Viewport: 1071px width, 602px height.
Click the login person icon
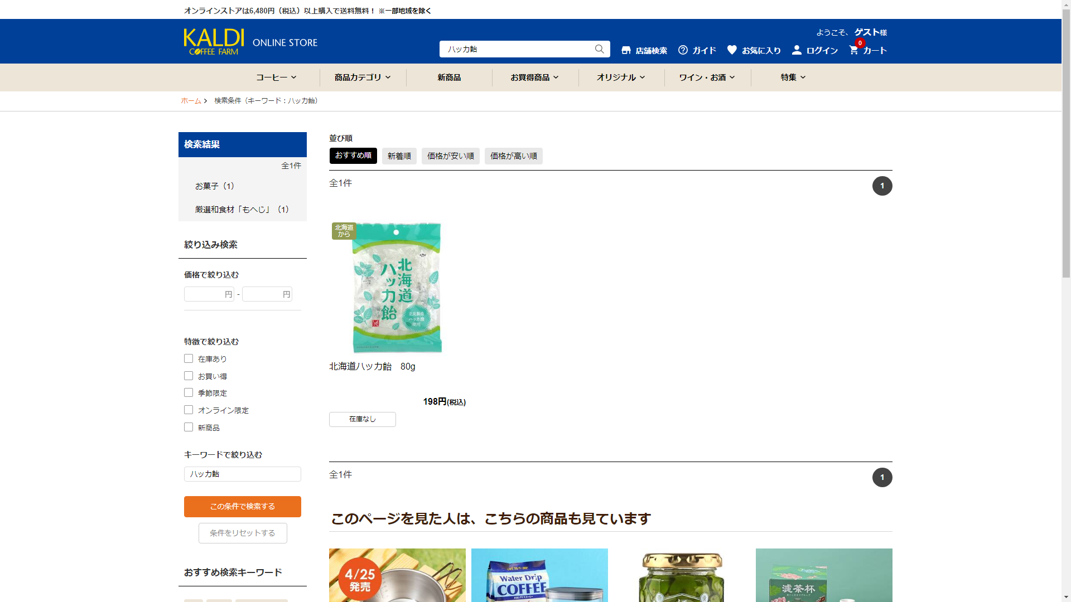point(797,50)
